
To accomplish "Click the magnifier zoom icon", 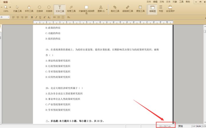I will point(6,7).
